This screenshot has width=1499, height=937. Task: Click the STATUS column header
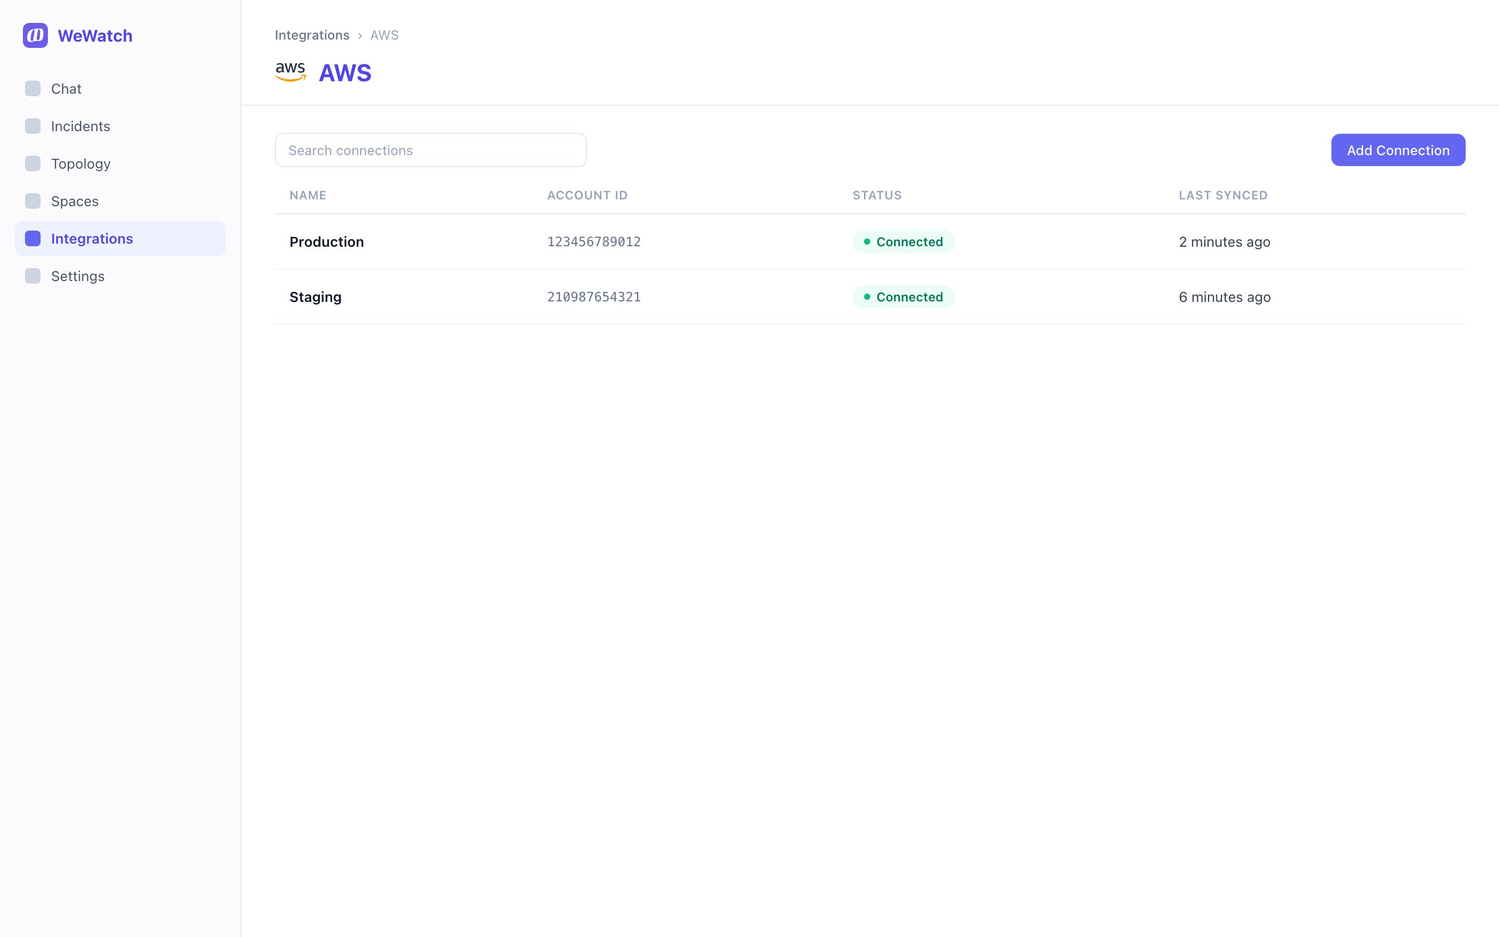click(877, 195)
